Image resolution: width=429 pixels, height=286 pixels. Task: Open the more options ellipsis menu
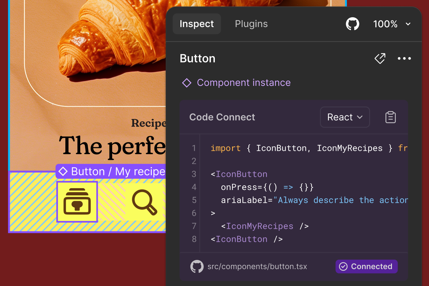(404, 58)
